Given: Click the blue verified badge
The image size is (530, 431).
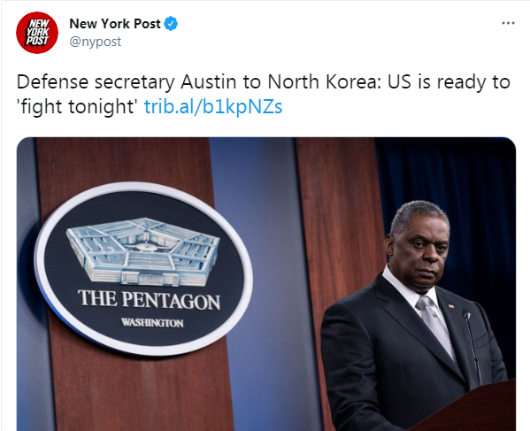Looking at the screenshot, I should coord(171,24).
